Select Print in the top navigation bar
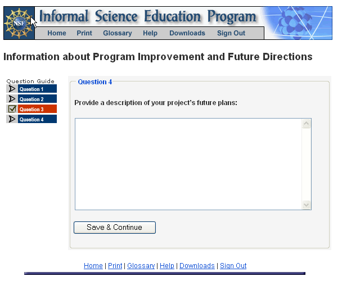351x290 pixels. (x=84, y=33)
